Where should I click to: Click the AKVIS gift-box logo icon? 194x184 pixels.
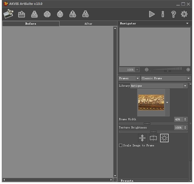(x=8, y=14)
